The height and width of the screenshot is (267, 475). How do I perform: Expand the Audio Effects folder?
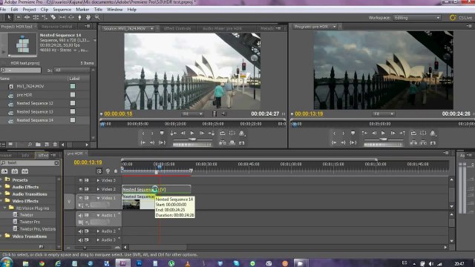(x=1, y=187)
